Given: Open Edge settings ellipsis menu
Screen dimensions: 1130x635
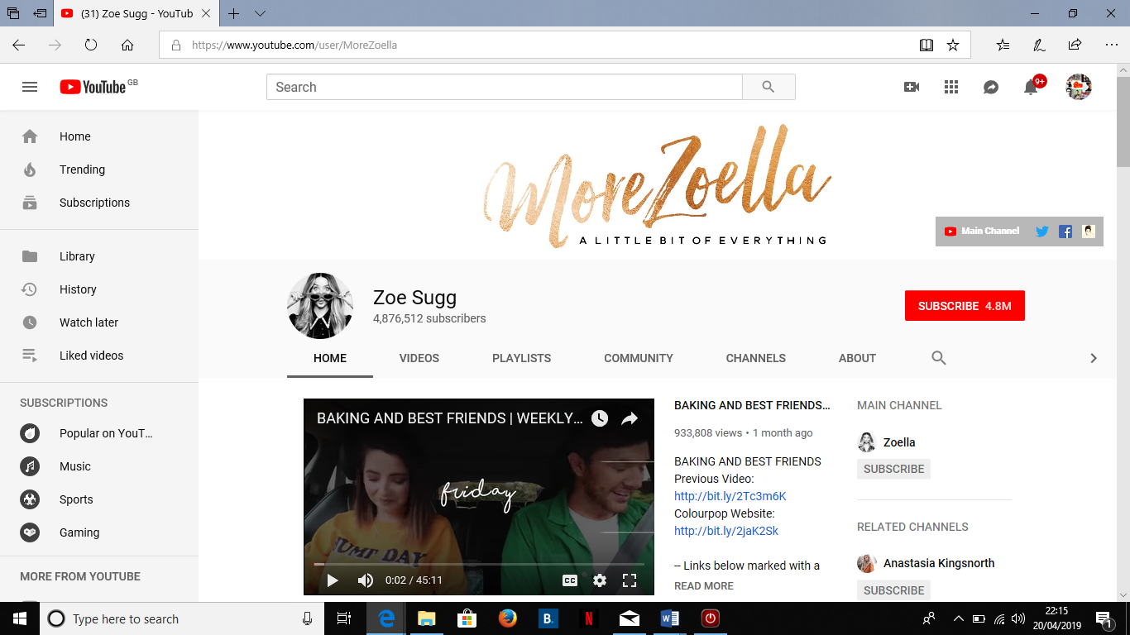Looking at the screenshot, I should (x=1111, y=45).
